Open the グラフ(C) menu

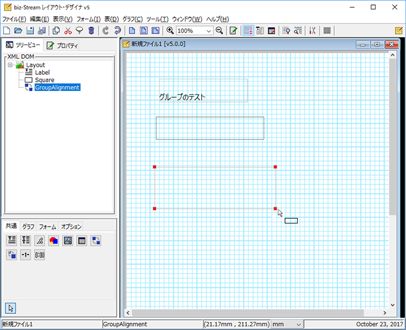coord(132,19)
